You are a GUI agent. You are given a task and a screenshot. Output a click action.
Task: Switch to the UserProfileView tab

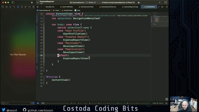click(66, 7)
